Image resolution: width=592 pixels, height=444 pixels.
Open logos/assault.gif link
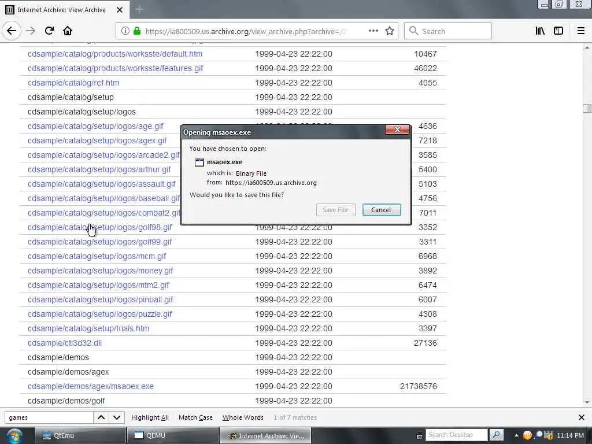tap(102, 184)
